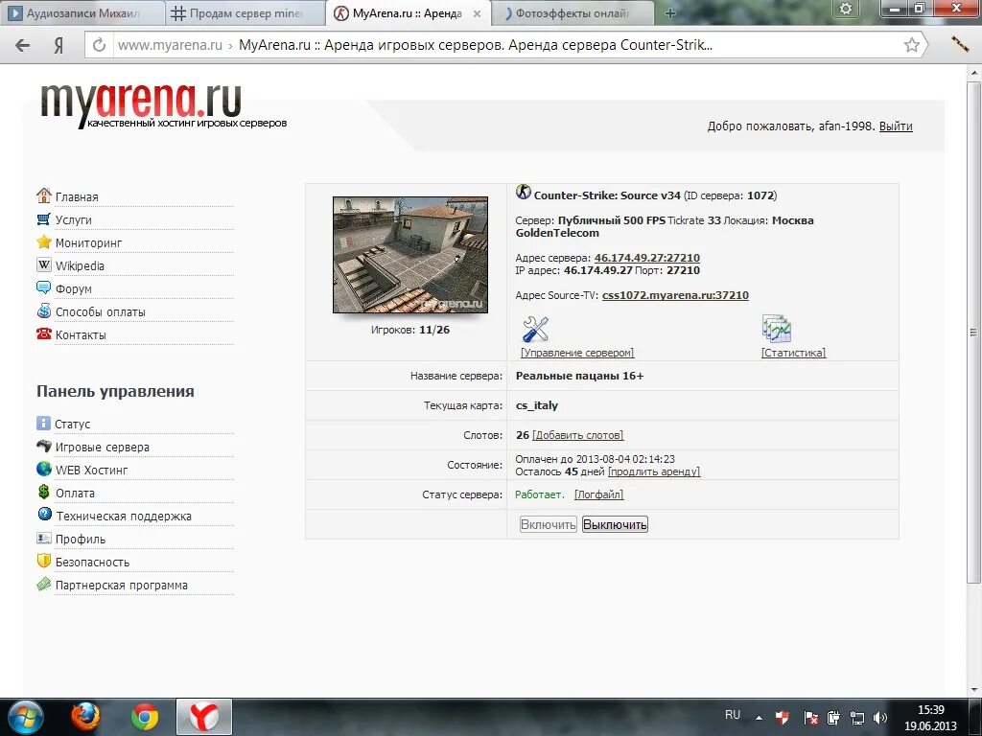Open Игровые сервера panel link

[x=102, y=447]
